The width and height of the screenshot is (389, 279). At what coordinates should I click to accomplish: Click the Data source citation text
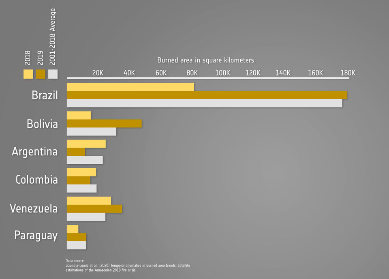coord(128,265)
